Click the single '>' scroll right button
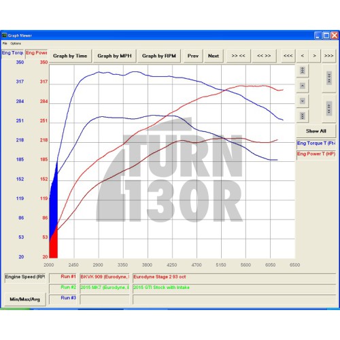Viewport: 340px width, 340px height. (314, 56)
